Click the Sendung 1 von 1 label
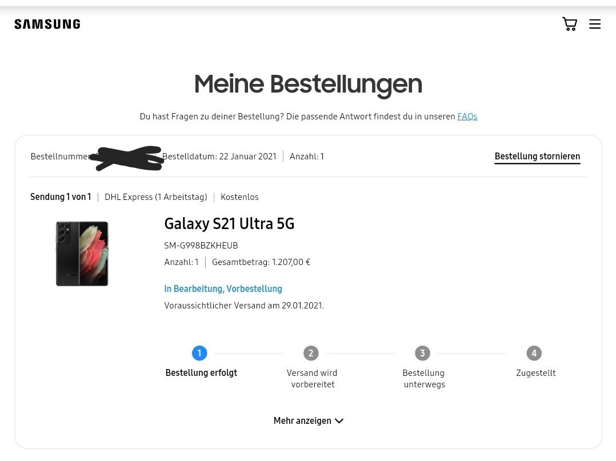Viewport: 616px width, 461px height. 61,197
